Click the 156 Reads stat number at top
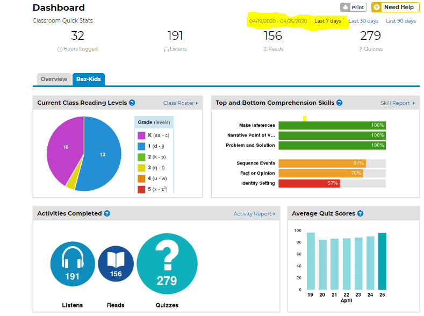Image resolution: width=424 pixels, height=316 pixels. pyautogui.click(x=273, y=35)
